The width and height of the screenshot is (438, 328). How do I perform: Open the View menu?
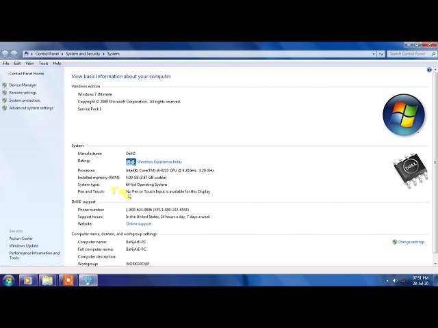(29, 64)
